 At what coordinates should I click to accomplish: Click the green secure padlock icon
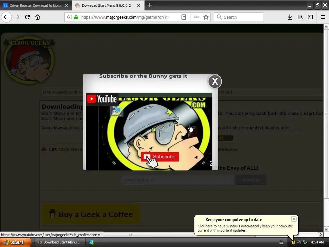click(76, 17)
